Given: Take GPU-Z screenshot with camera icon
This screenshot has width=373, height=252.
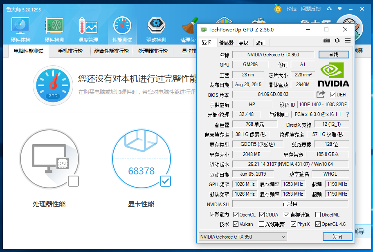Looking at the screenshot, I should tap(327, 40).
